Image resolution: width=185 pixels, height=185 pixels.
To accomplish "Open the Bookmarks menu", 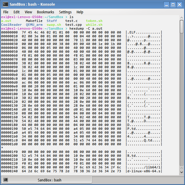I will [x=46, y=12].
